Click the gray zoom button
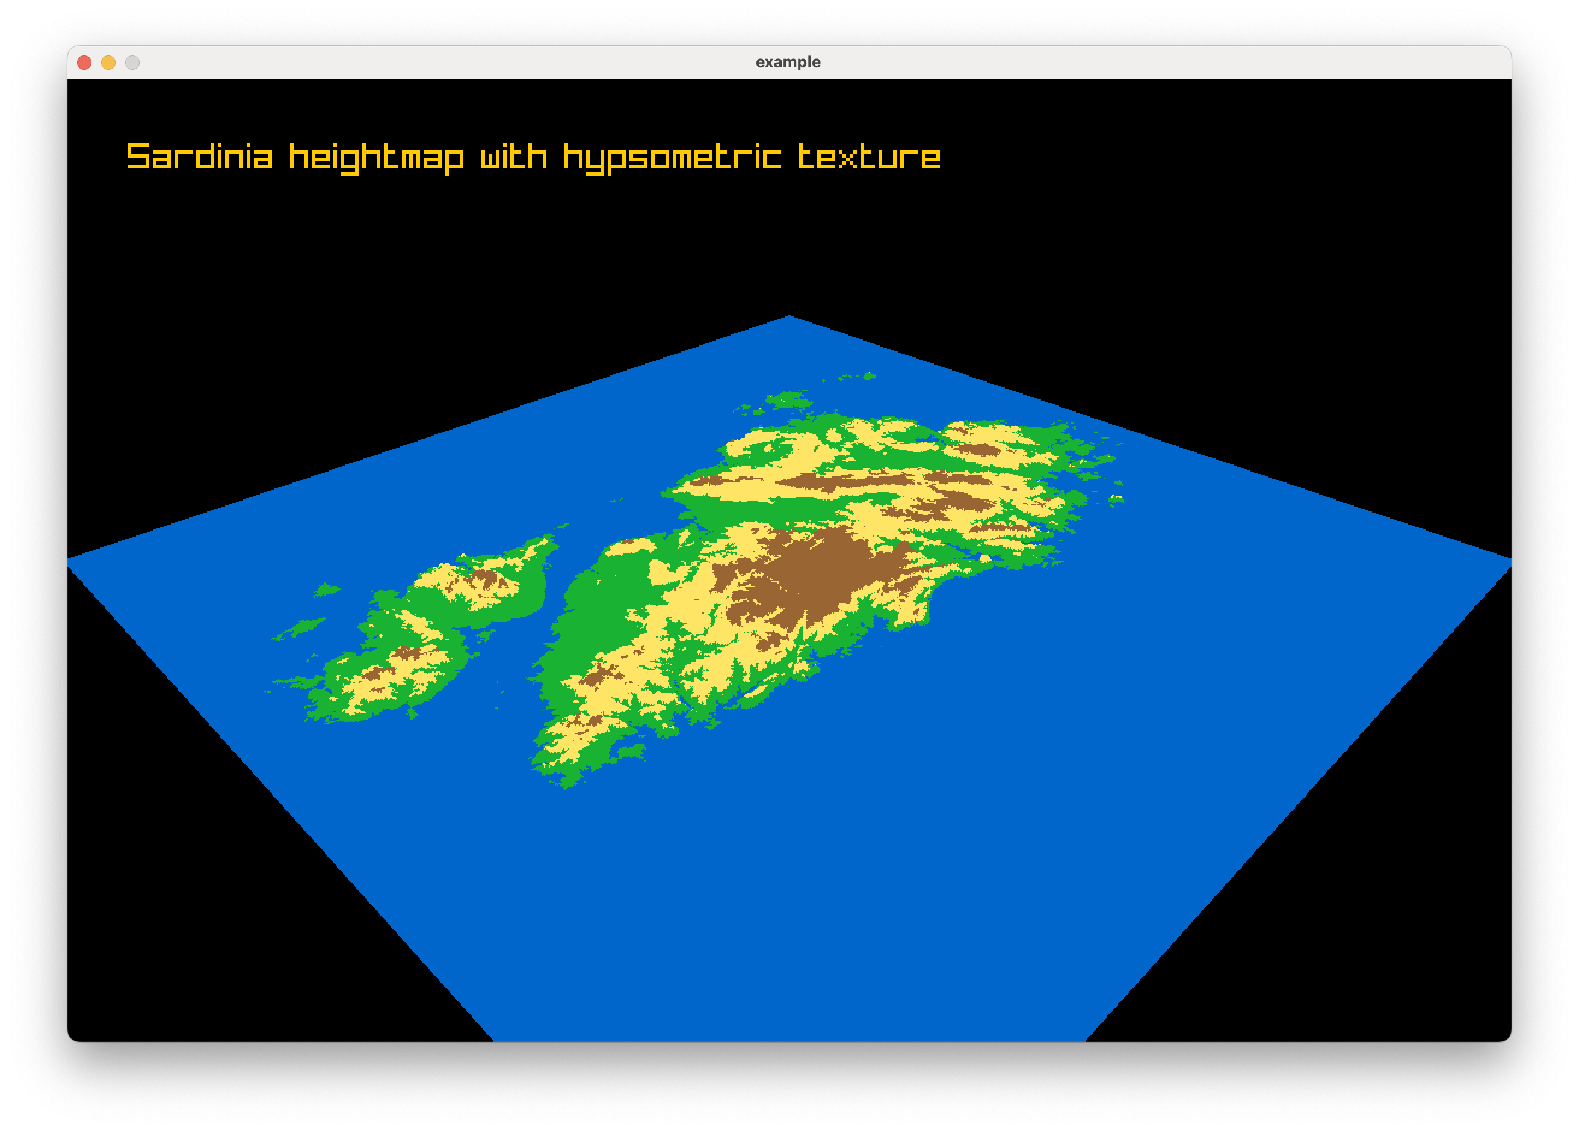This screenshot has height=1131, width=1579. 132,63
